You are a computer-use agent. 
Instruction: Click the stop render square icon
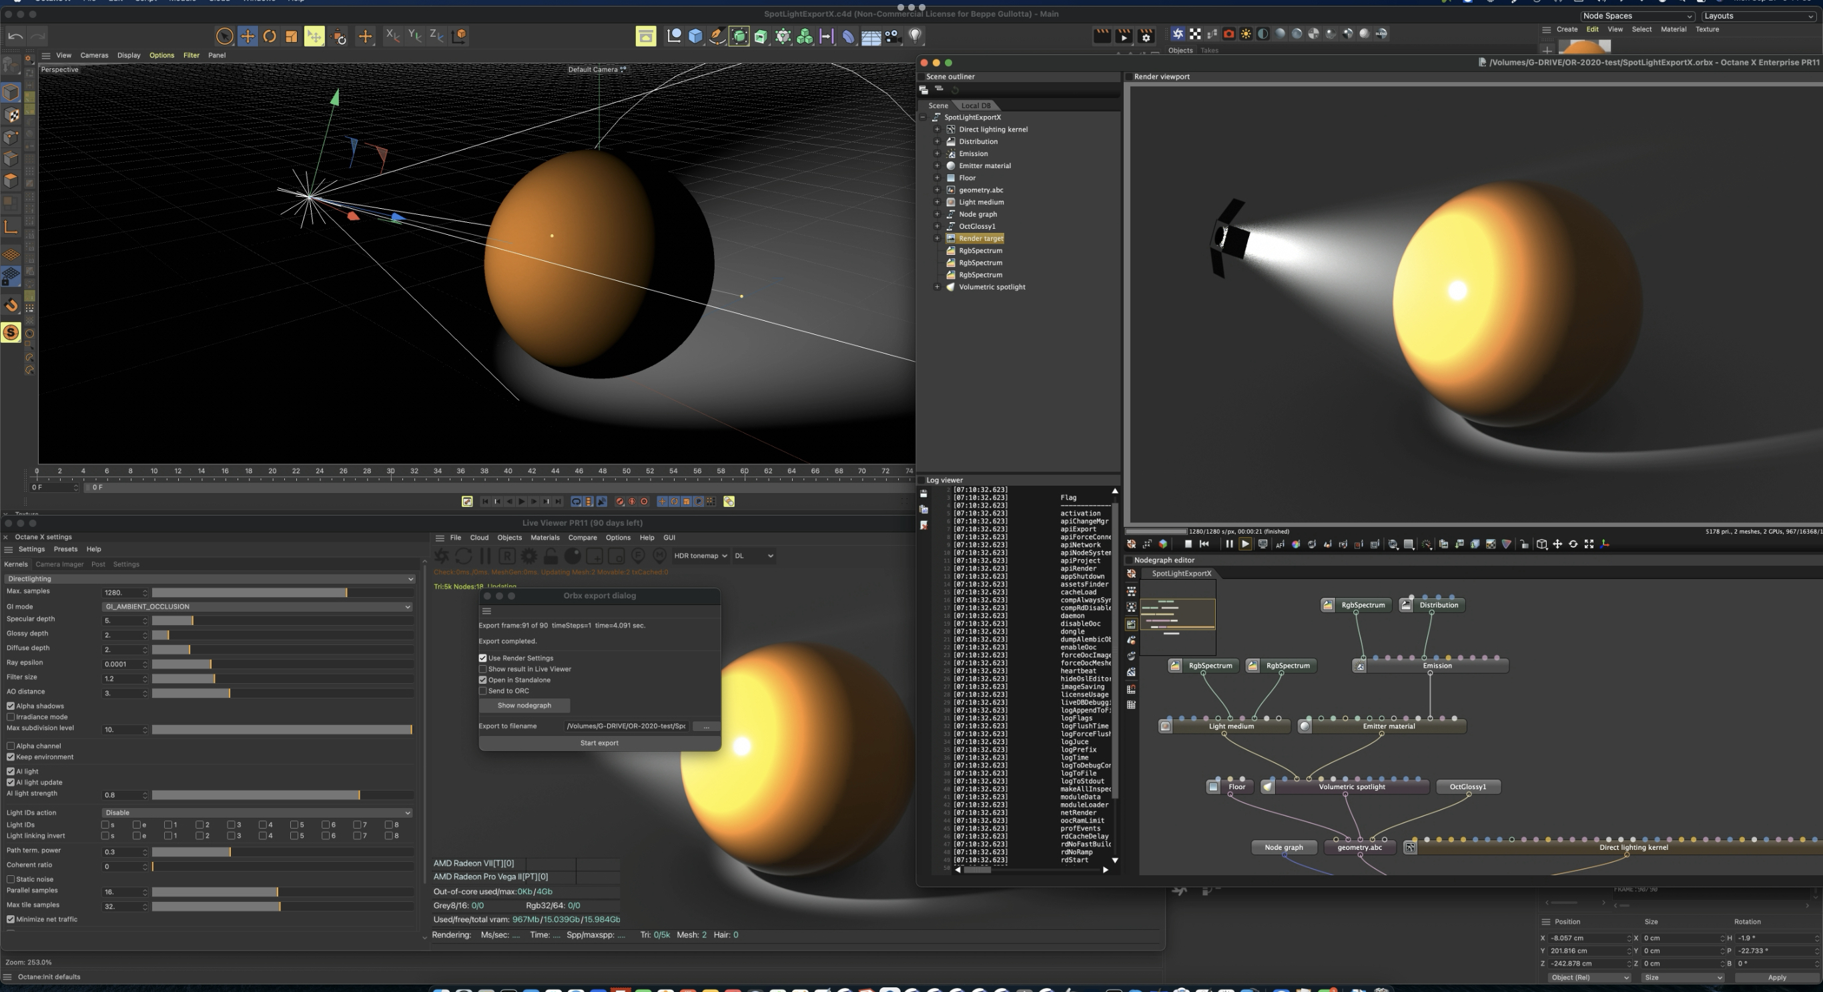pyautogui.click(x=1188, y=544)
